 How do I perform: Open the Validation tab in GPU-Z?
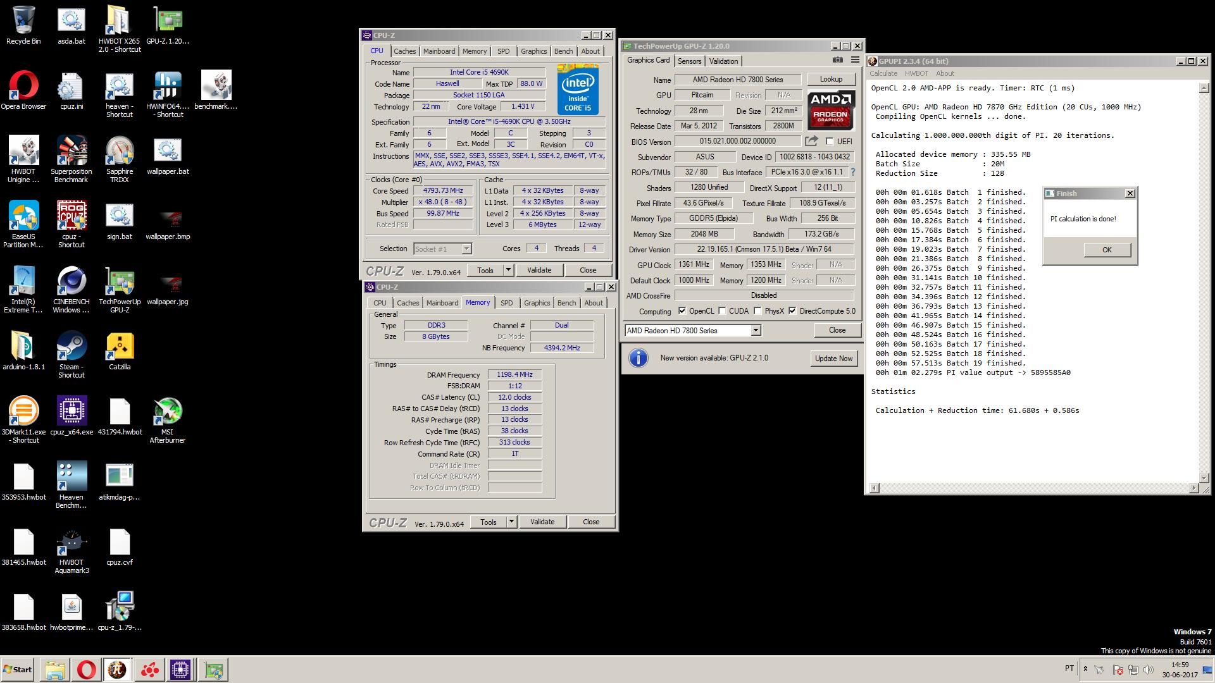click(723, 61)
